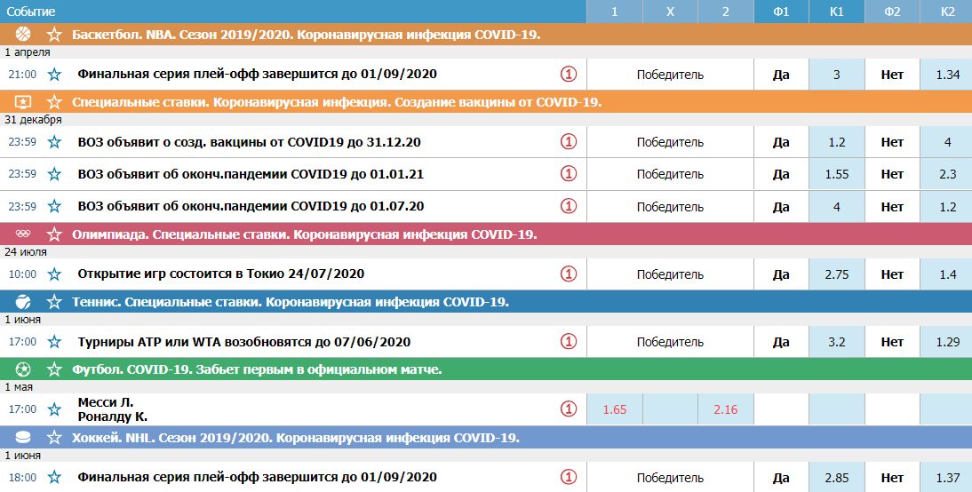Bet odds 1.34 on NBA плей-офф Нет
Screen dimensions: 972x492
[x=946, y=75]
